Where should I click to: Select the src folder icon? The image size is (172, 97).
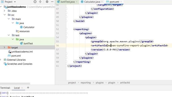coord(9,15)
